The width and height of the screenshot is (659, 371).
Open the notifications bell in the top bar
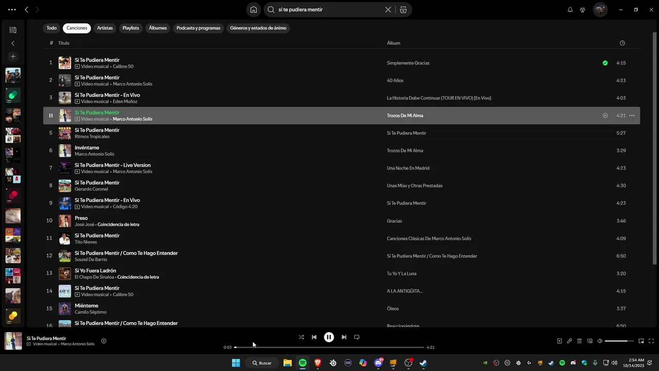coord(570,9)
